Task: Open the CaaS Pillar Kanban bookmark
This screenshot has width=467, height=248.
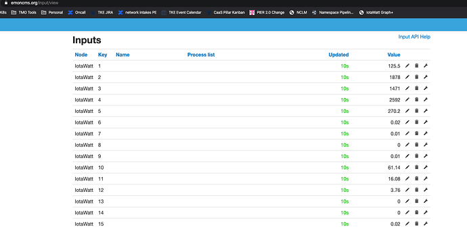Action: [225, 12]
